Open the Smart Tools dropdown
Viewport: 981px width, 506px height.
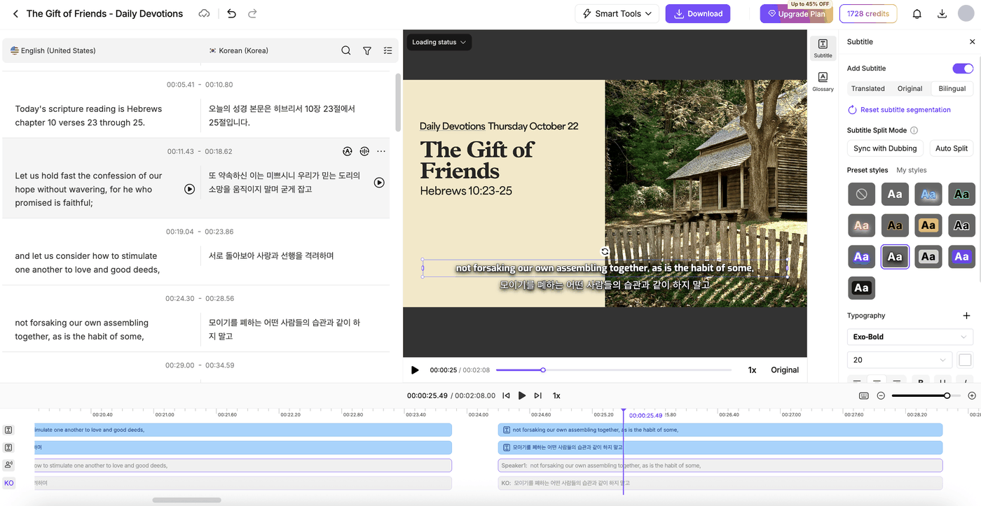coord(617,13)
